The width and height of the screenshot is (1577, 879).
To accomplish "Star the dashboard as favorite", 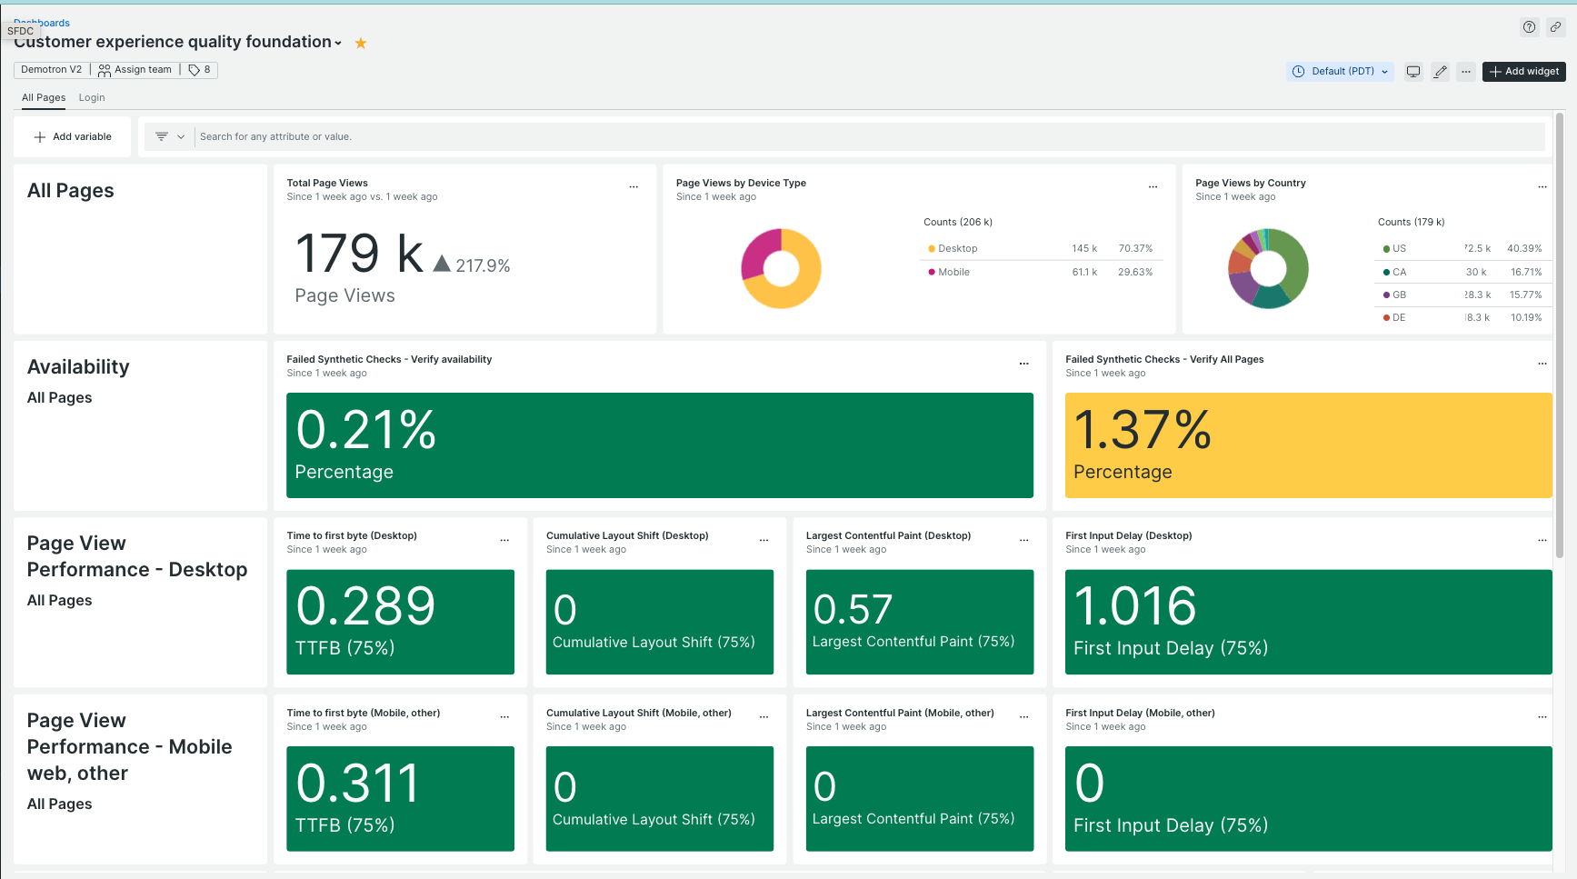I will point(360,42).
